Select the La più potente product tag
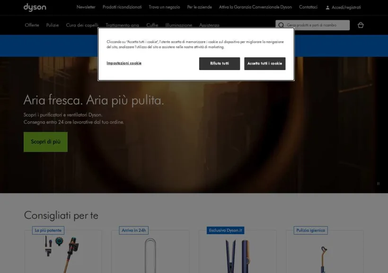 48,230
